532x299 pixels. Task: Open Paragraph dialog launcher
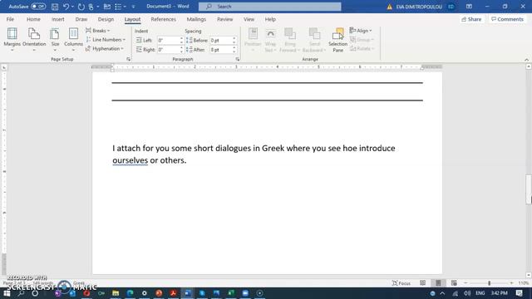(x=238, y=59)
